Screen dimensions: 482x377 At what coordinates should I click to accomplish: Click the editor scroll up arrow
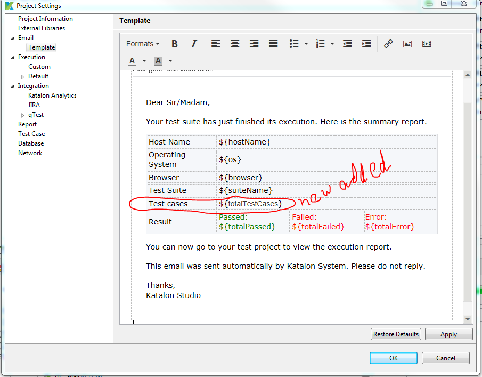pos(468,75)
